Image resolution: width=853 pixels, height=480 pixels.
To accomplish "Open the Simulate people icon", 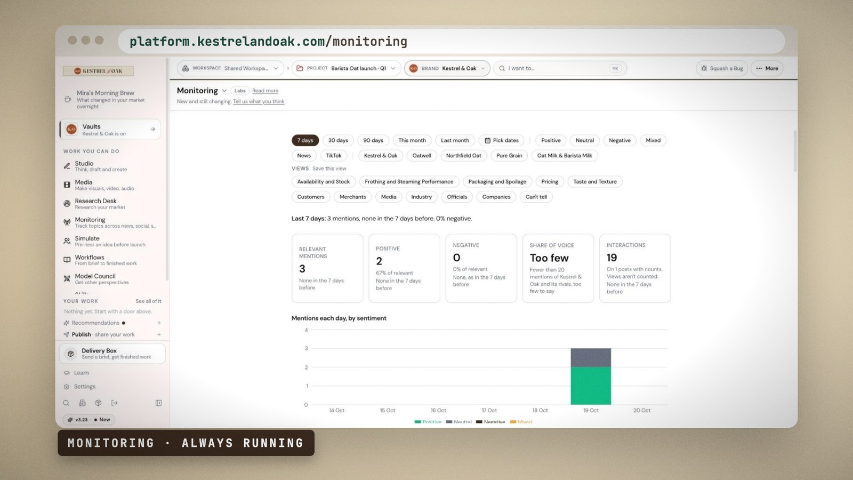I will click(67, 241).
